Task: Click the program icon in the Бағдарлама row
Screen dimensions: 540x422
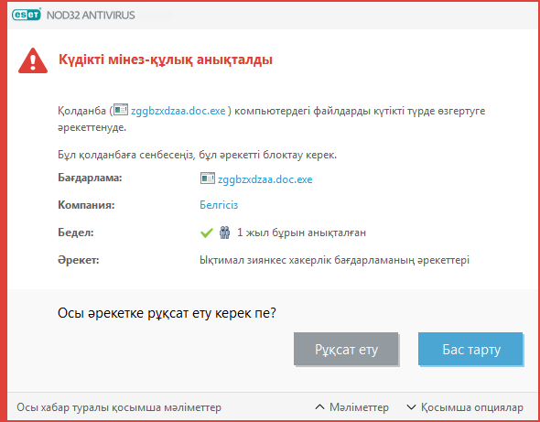Action: (x=208, y=179)
